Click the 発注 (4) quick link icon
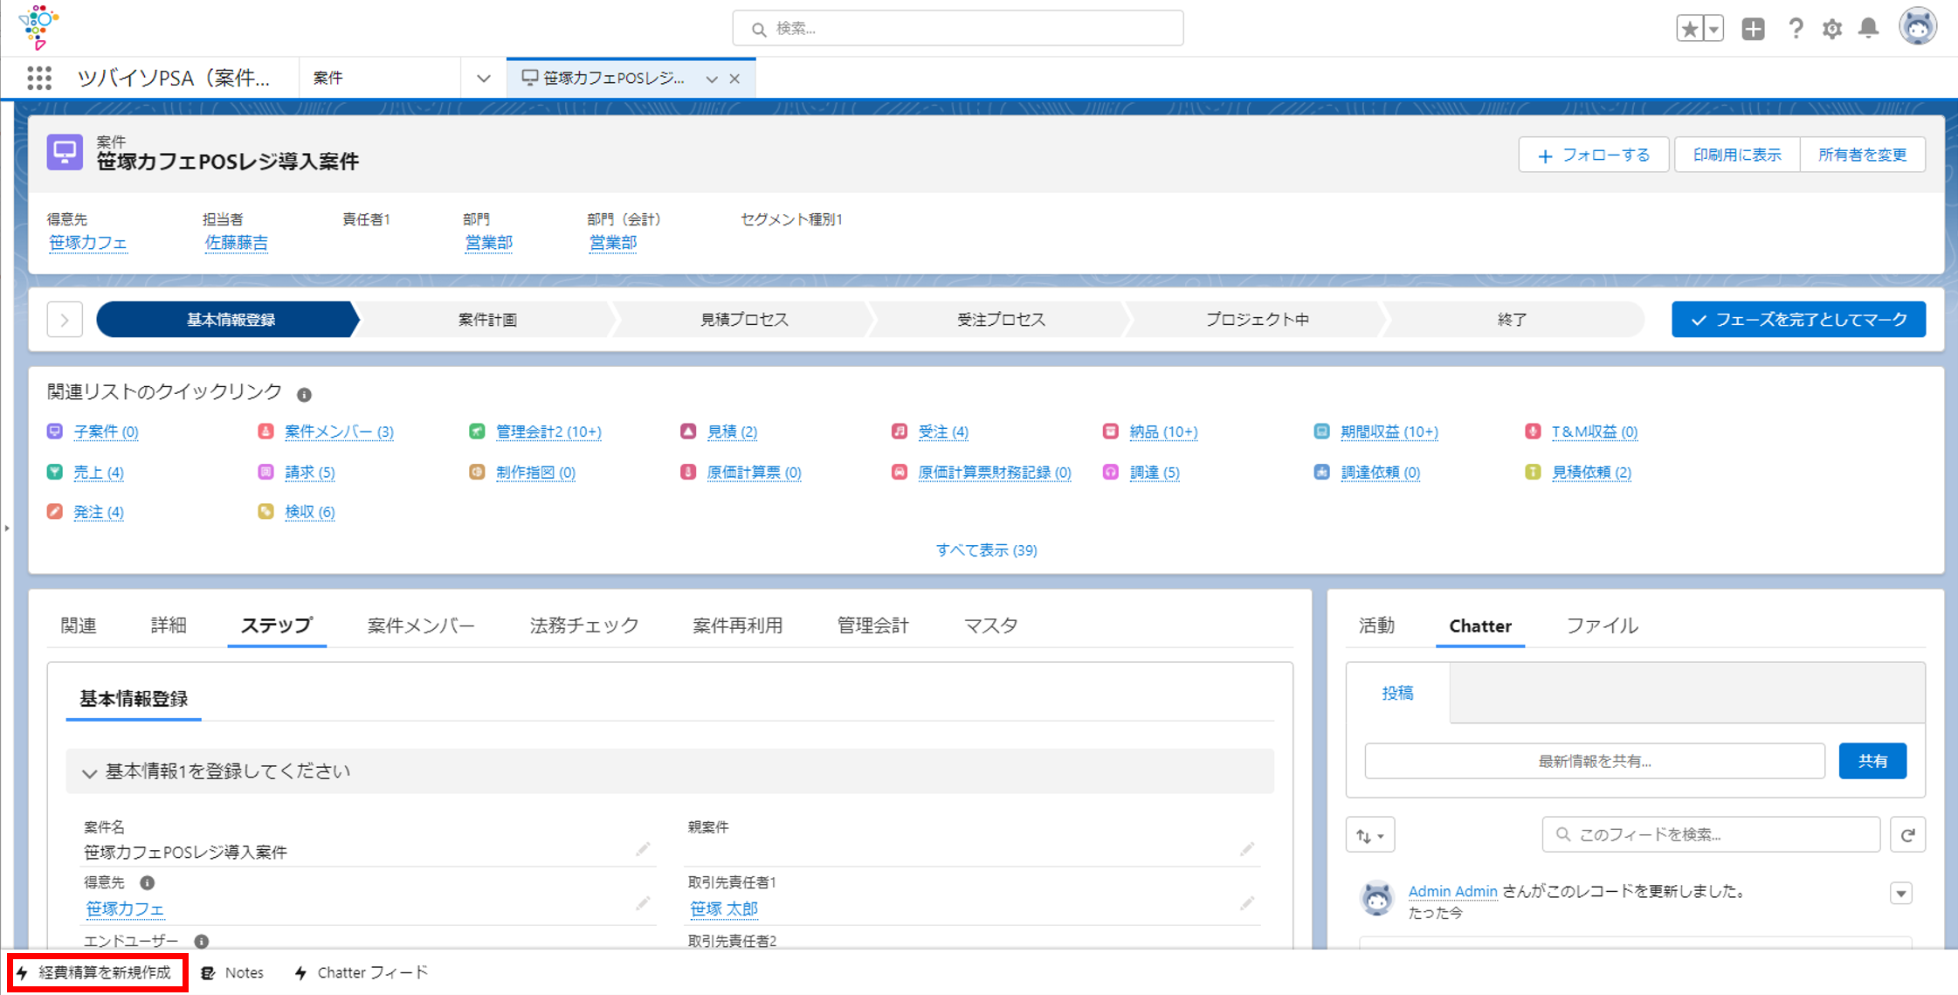1958x995 pixels. click(55, 511)
